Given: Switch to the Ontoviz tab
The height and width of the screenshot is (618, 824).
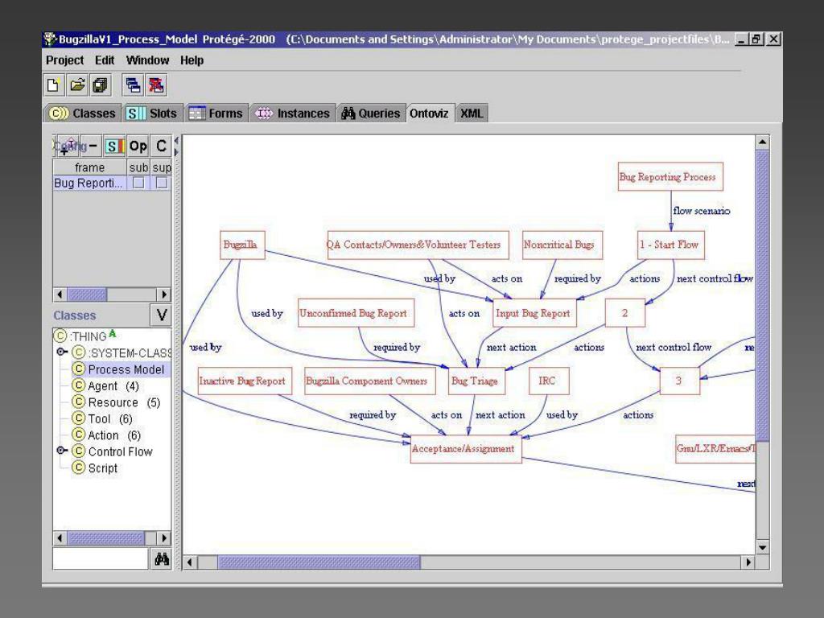Looking at the screenshot, I should 429,113.
